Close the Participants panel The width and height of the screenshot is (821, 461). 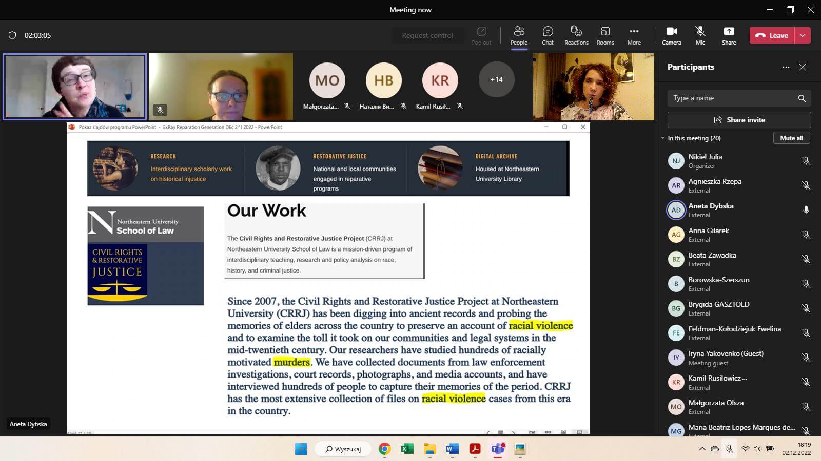pyautogui.click(x=803, y=67)
